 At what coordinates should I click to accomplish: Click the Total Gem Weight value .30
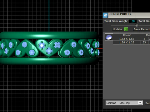(133, 21)
